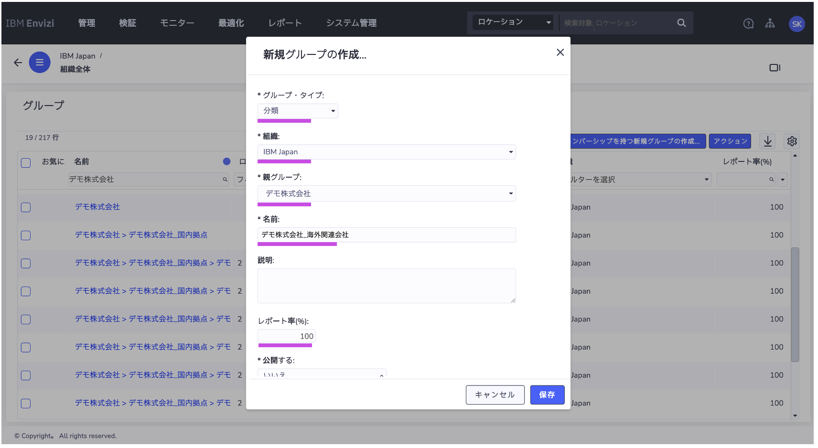Click the blue circular menu icon near IBM Japan
Viewport: 818px width, 448px height.
(40, 62)
